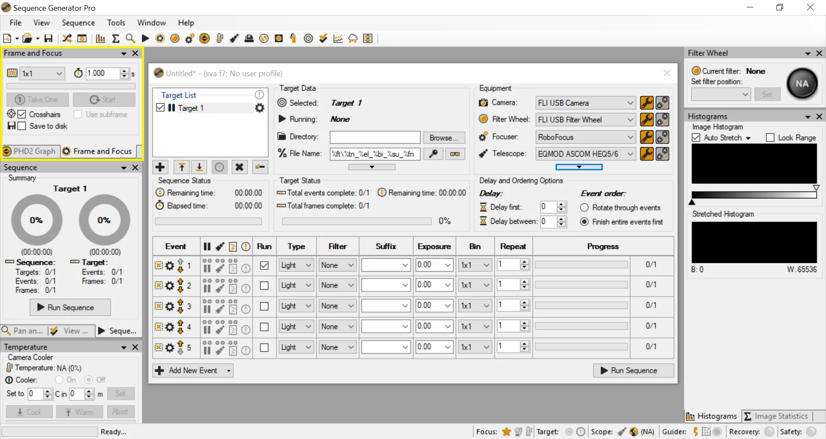Open the Tools menu

[116, 23]
